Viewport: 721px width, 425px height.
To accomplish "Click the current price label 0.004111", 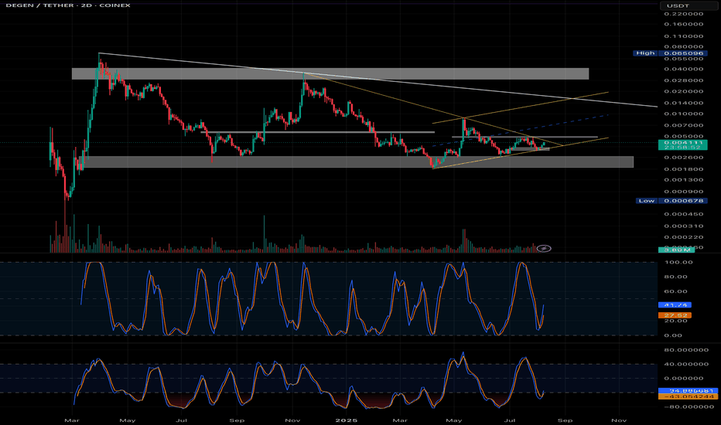I will coord(683,143).
